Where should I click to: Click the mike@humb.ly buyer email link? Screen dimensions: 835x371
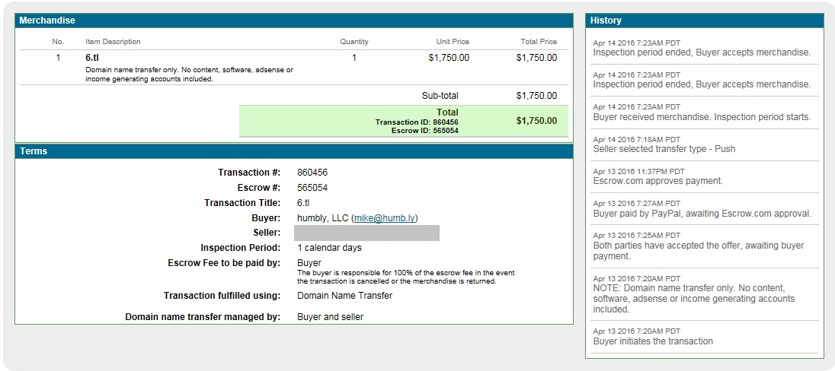(384, 218)
